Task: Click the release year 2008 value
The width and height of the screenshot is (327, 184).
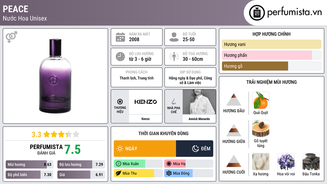Action: [x=134, y=39]
